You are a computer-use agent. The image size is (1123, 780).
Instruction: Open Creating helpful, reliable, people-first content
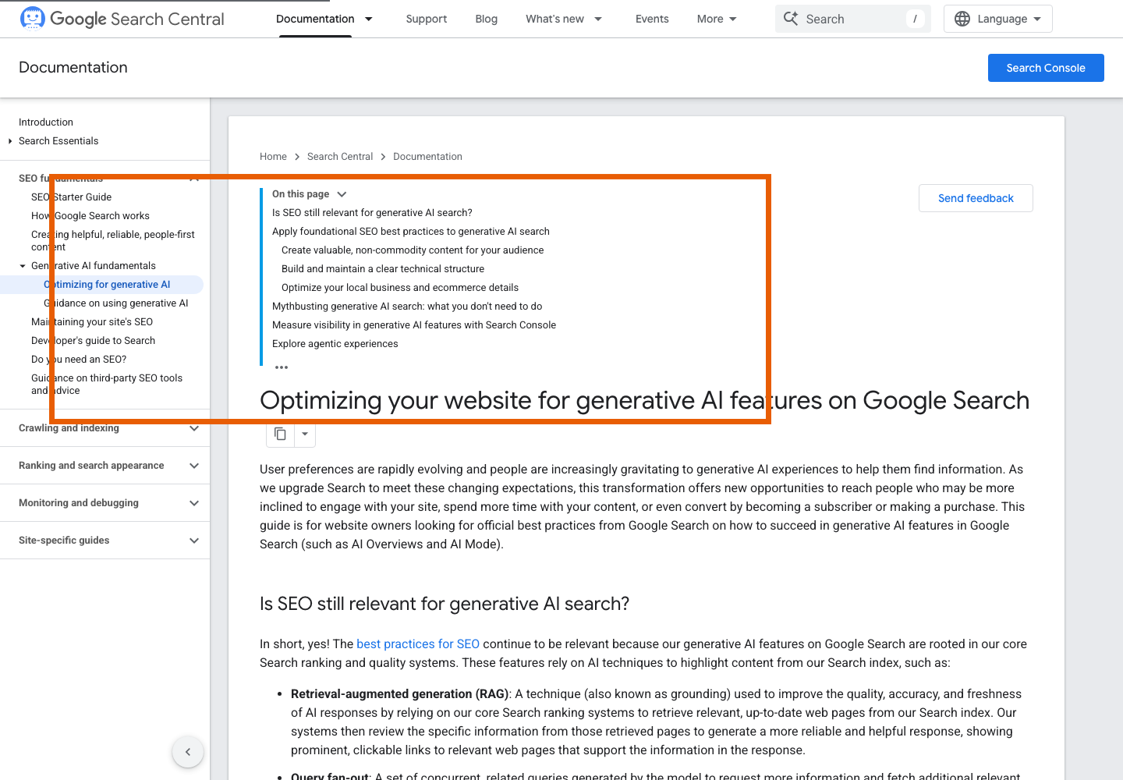tap(113, 241)
